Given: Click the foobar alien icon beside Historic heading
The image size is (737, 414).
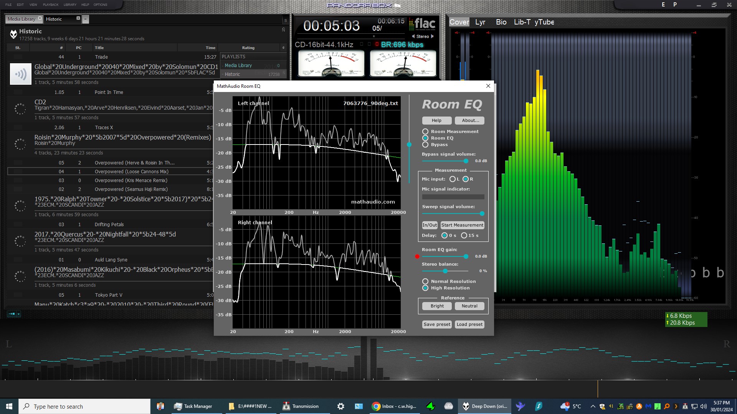Looking at the screenshot, I should 13,34.
